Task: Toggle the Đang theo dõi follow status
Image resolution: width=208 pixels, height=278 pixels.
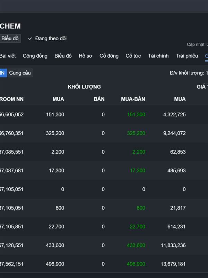Action: pos(51,39)
